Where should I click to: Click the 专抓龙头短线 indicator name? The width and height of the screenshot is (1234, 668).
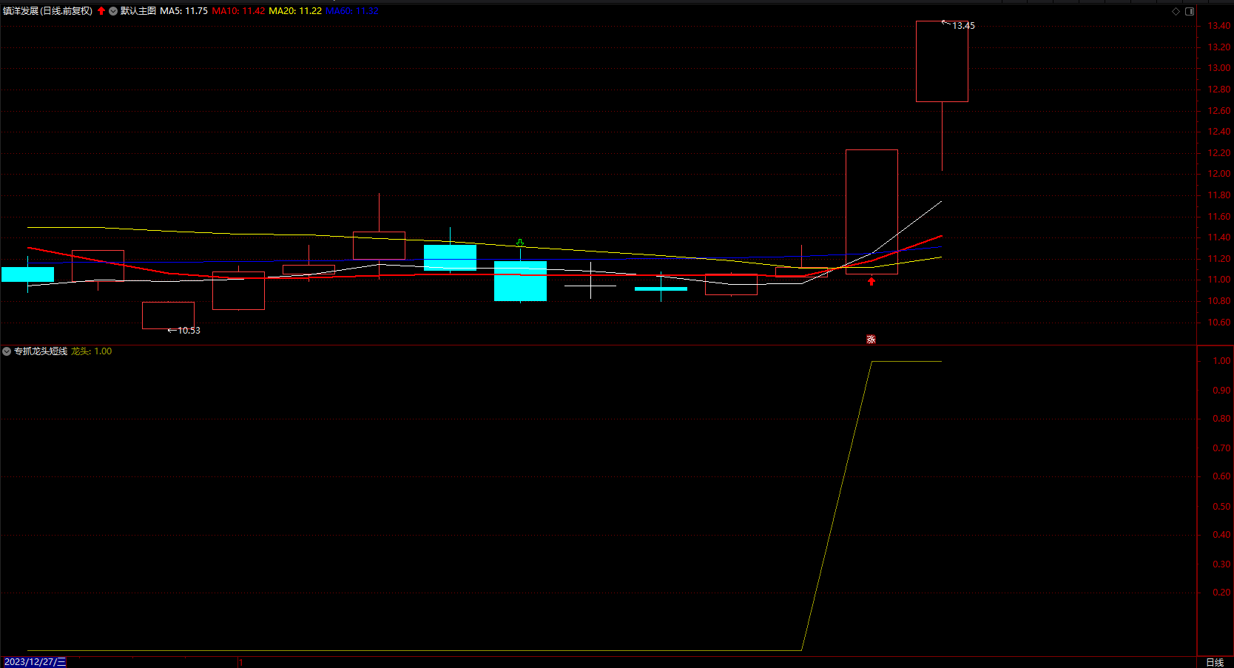41,351
